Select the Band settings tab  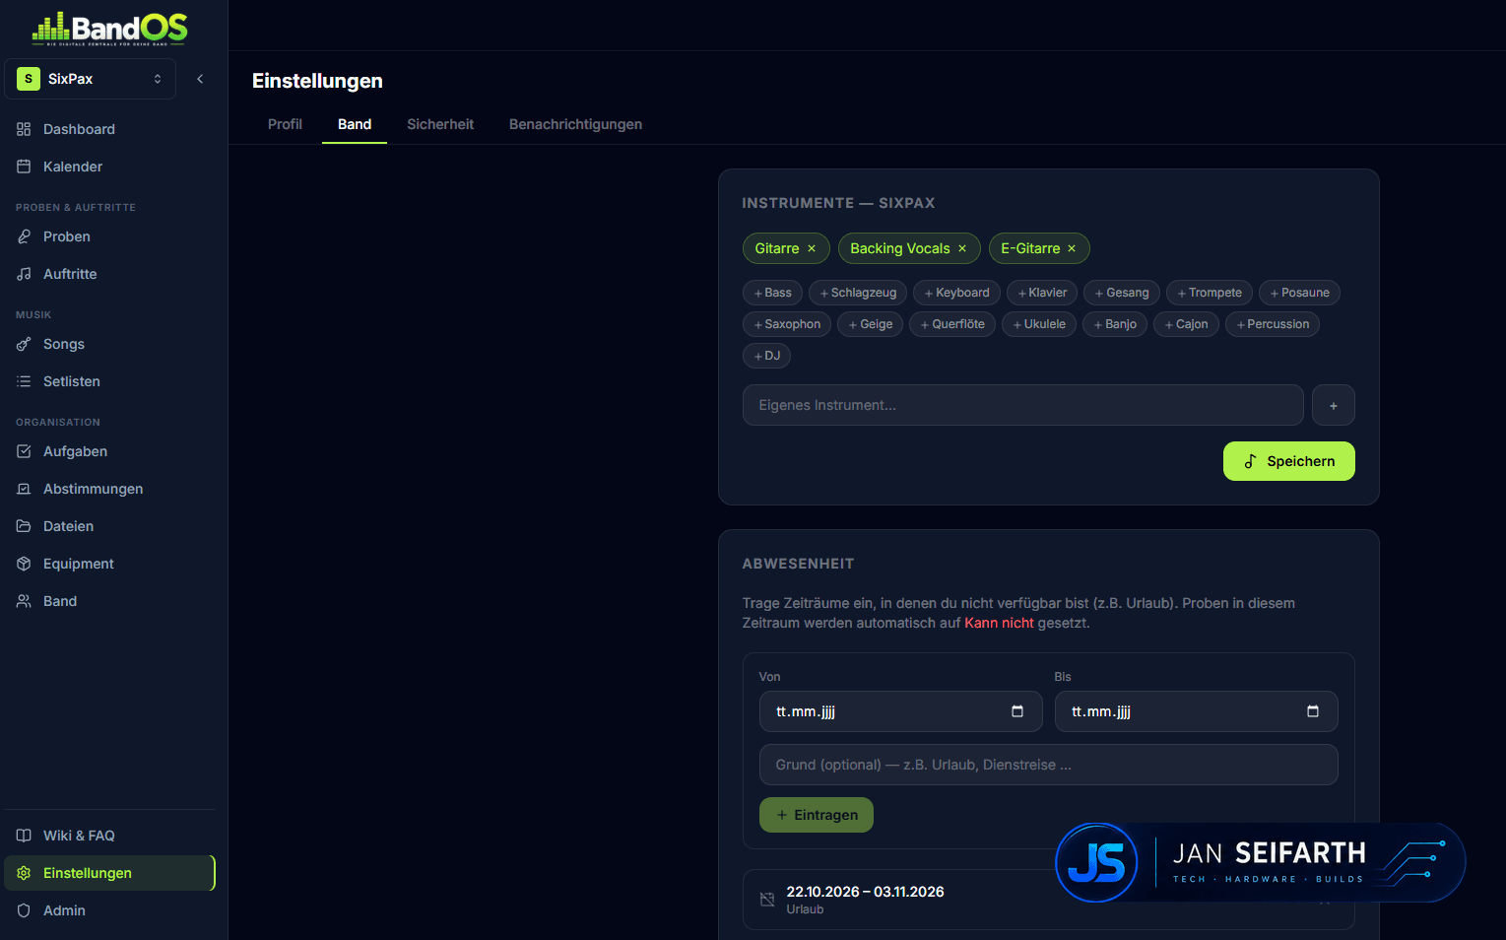[355, 124]
